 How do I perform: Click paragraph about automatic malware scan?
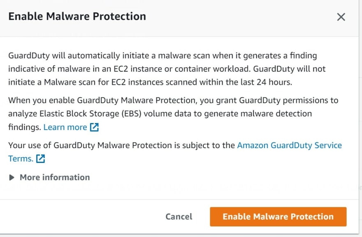click(x=167, y=69)
